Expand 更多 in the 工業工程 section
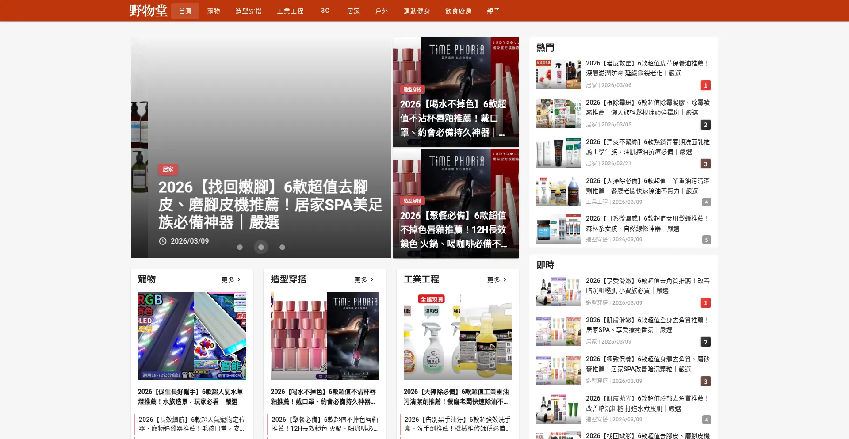 tap(497, 280)
